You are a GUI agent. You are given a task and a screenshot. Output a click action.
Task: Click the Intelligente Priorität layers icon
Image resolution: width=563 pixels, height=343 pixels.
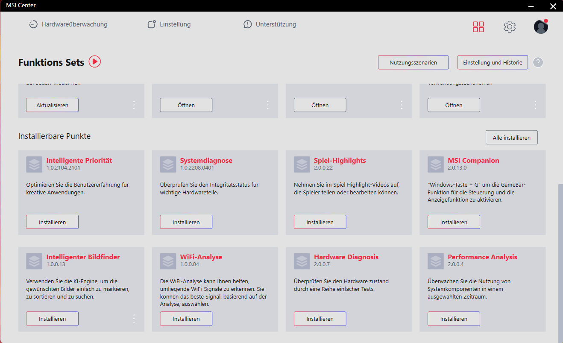pyautogui.click(x=34, y=164)
